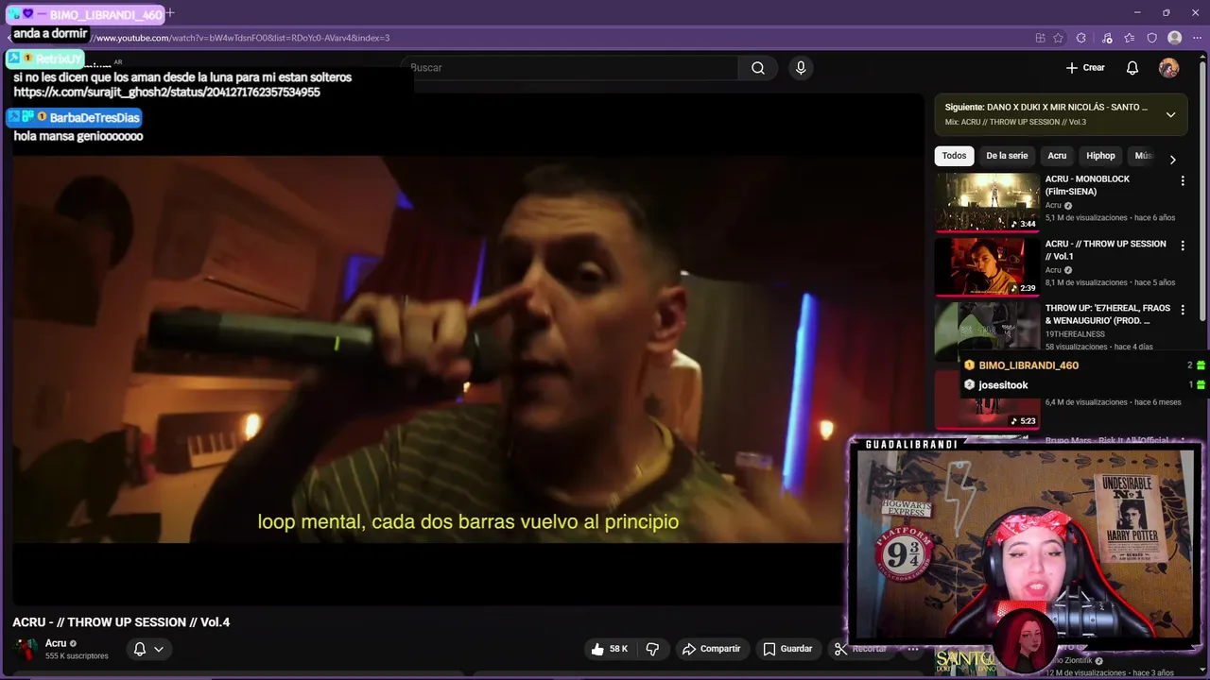Open the ACRU - MONOBLOCK title link
This screenshot has width=1210, height=680.
[x=1087, y=185]
